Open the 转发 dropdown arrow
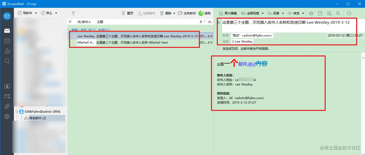The height and width of the screenshot is (155, 365). (x=303, y=13)
